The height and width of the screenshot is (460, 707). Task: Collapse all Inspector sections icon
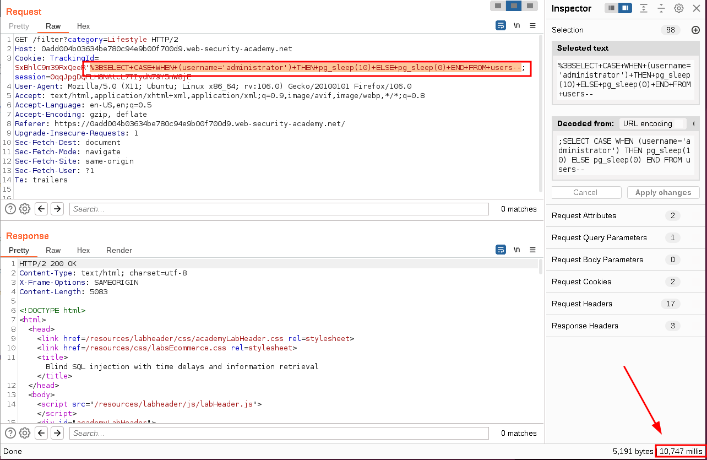tap(661, 8)
